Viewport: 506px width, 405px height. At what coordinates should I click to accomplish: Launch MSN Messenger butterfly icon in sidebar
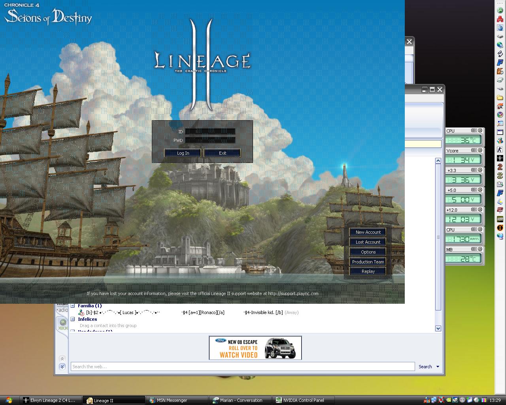coord(500,140)
